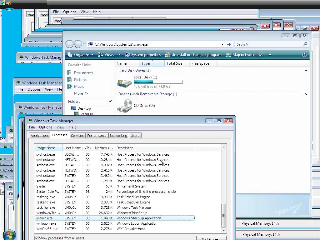Screen dimensions: 320x240
Task: Click the process list scrollbar thumb
Action: pyautogui.click(x=224, y=216)
